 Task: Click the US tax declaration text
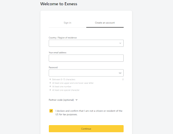click(x=89, y=113)
